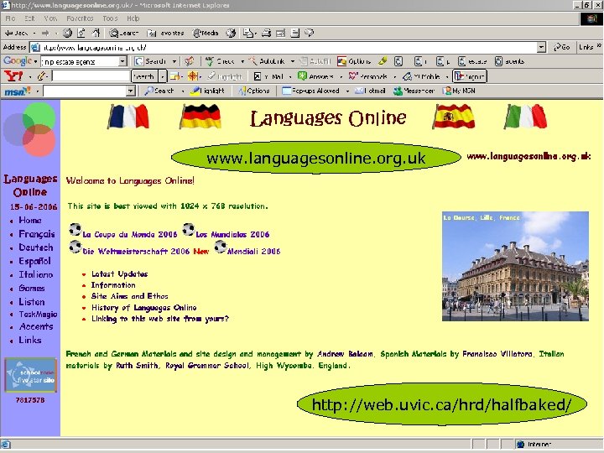Click the Discuss speech-bubble icon
This screenshot has width=604, height=453.
tap(309, 33)
